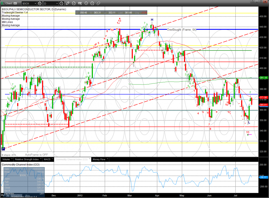Screen dimensions: 269x198
Task: Click the 365.01 price label on axis
Action: (x=263, y=105)
